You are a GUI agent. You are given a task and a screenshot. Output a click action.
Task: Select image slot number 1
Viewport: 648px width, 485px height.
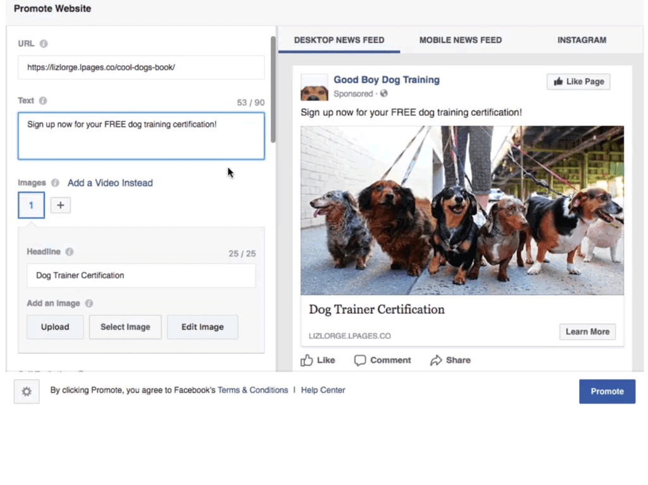31,205
